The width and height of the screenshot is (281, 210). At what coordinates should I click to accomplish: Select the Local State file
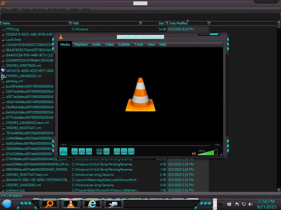(13, 40)
